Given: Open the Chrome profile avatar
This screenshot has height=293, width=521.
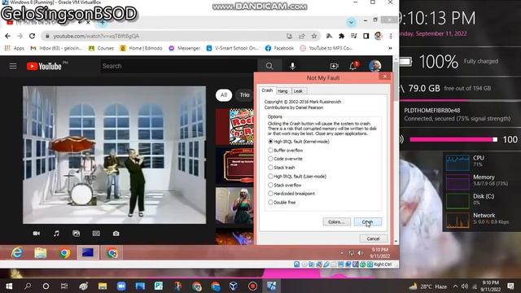Looking at the screenshot, I should (378, 36).
